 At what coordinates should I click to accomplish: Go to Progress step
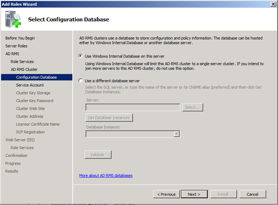tap(13, 163)
